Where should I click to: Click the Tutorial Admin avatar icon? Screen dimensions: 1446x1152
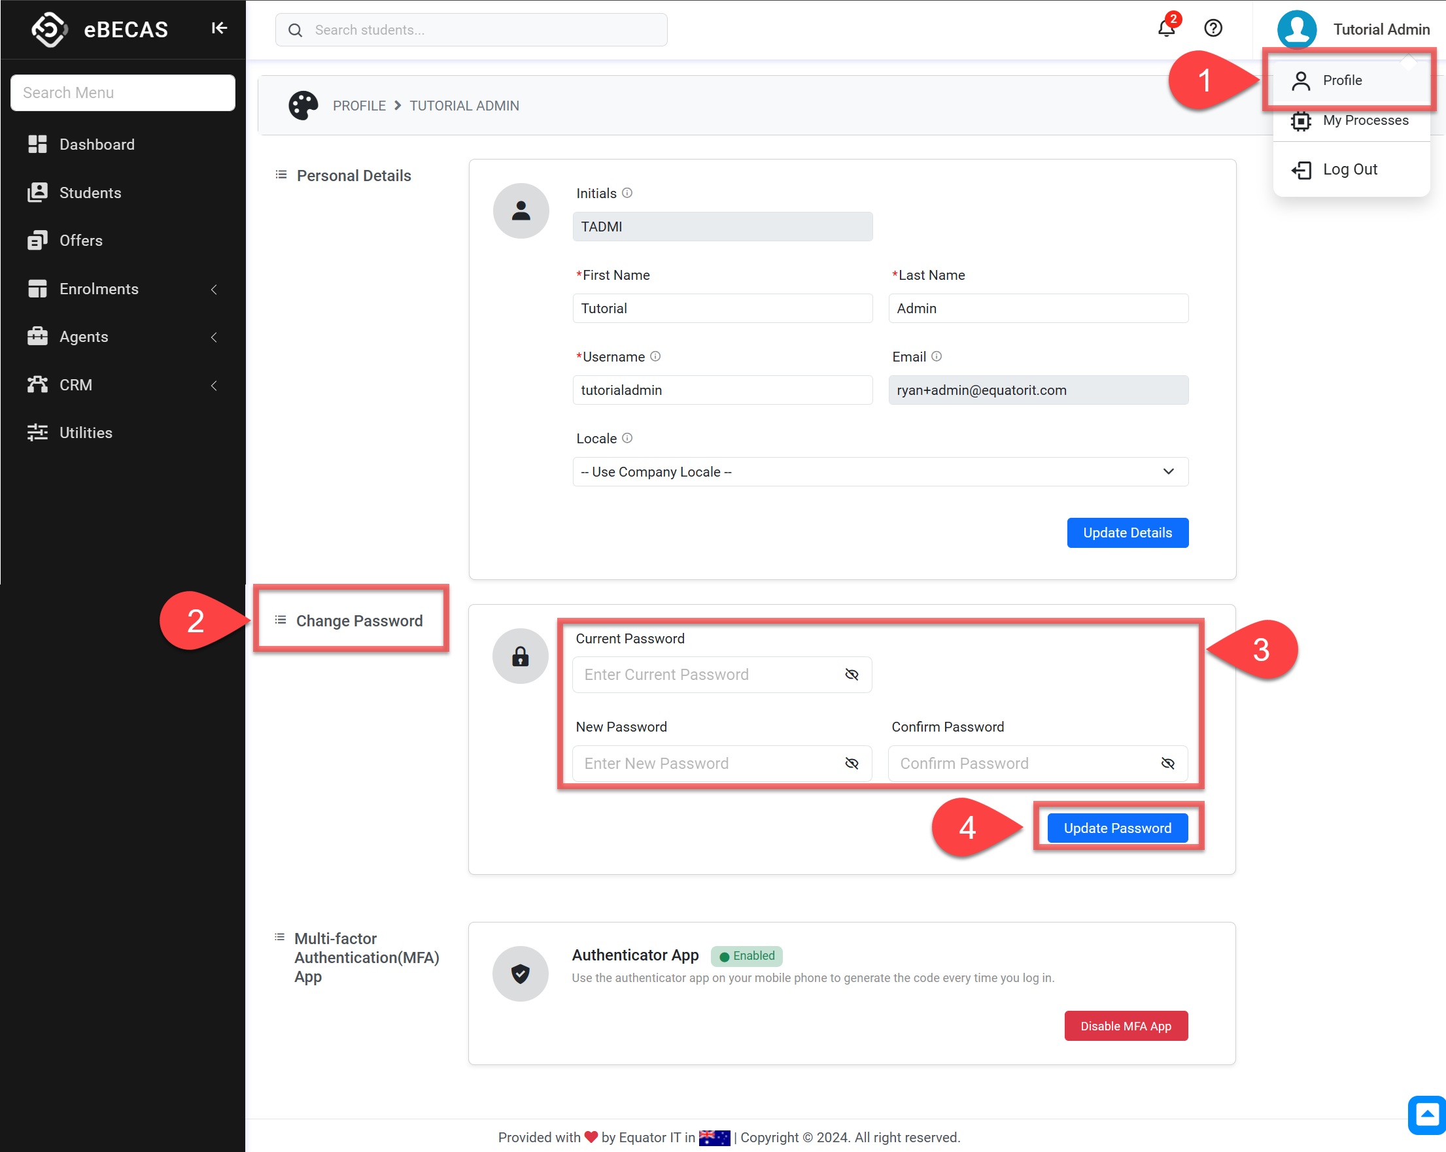[x=1296, y=29]
